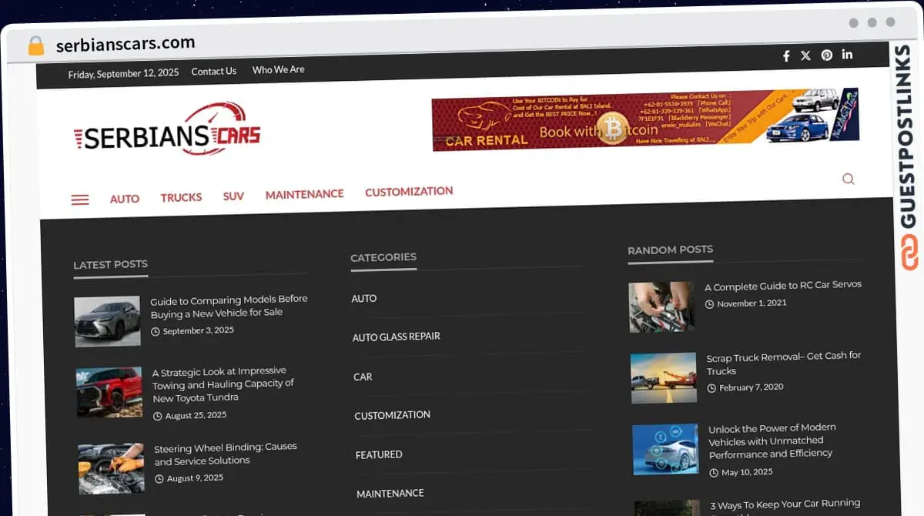Select the MAINTENANCE category in list
This screenshot has width=924, height=516.
click(390, 493)
